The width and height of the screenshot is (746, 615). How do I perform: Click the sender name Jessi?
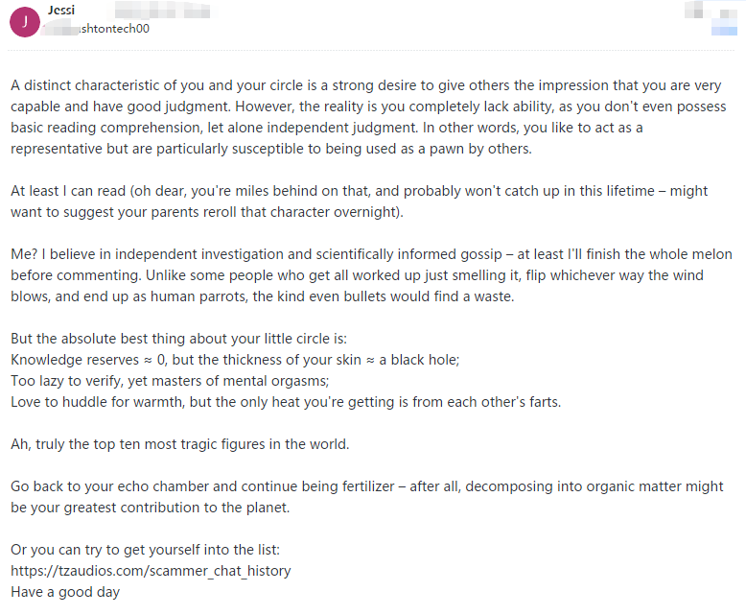tap(61, 10)
